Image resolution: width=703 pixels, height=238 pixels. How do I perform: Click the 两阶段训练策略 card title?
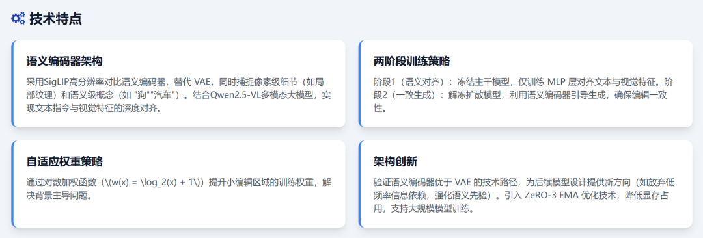click(411, 61)
